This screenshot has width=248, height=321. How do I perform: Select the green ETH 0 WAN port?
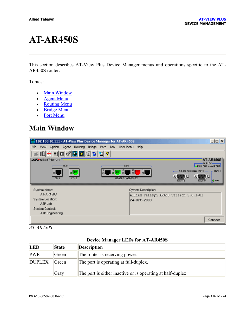click(74, 172)
